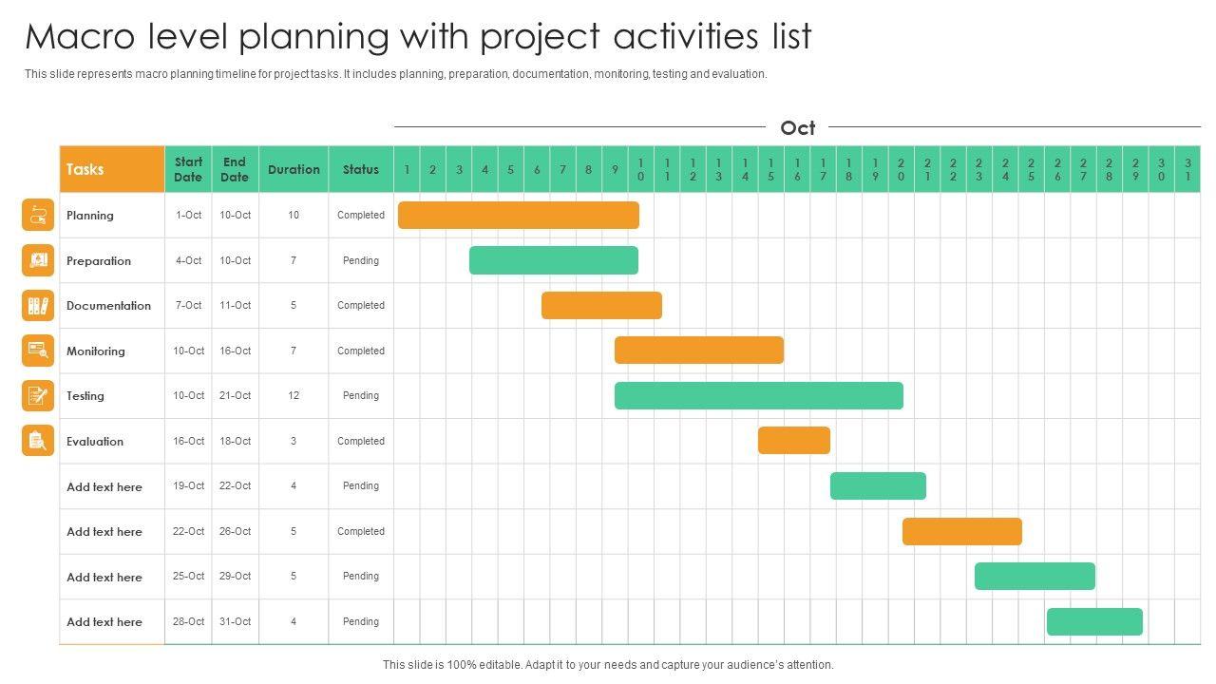Click the Tasks column header
Screen dimensions: 1216x684
pyautogui.click(x=111, y=169)
